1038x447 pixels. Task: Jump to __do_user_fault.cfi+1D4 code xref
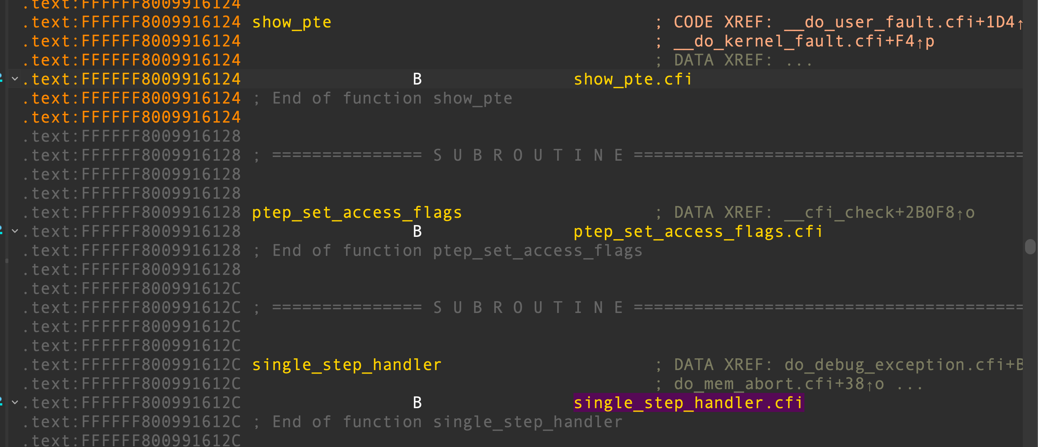click(x=899, y=22)
